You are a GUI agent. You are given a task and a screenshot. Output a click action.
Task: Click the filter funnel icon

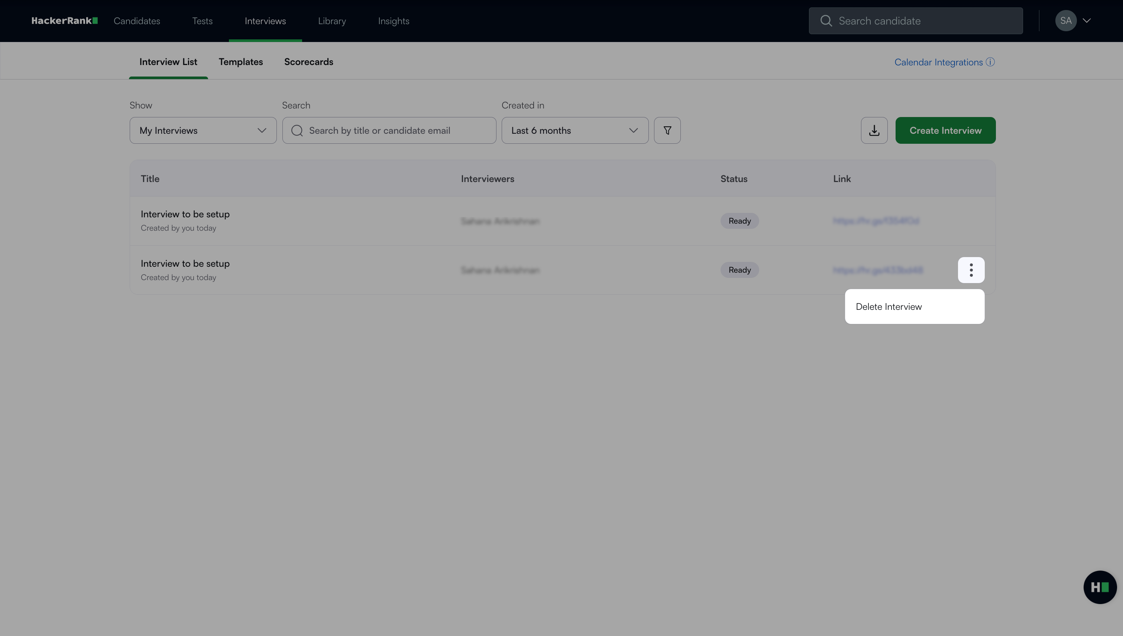[x=667, y=130]
